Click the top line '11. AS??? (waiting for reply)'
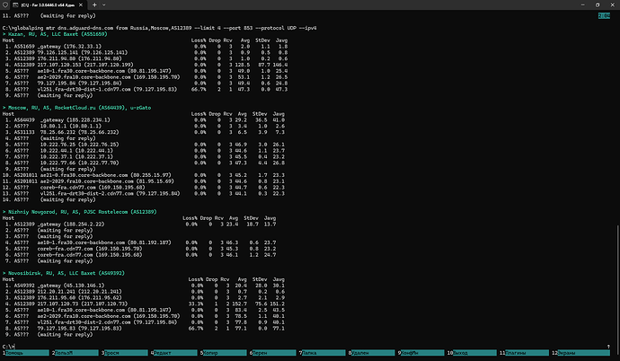The width and height of the screenshot is (620, 361). coord(49,16)
